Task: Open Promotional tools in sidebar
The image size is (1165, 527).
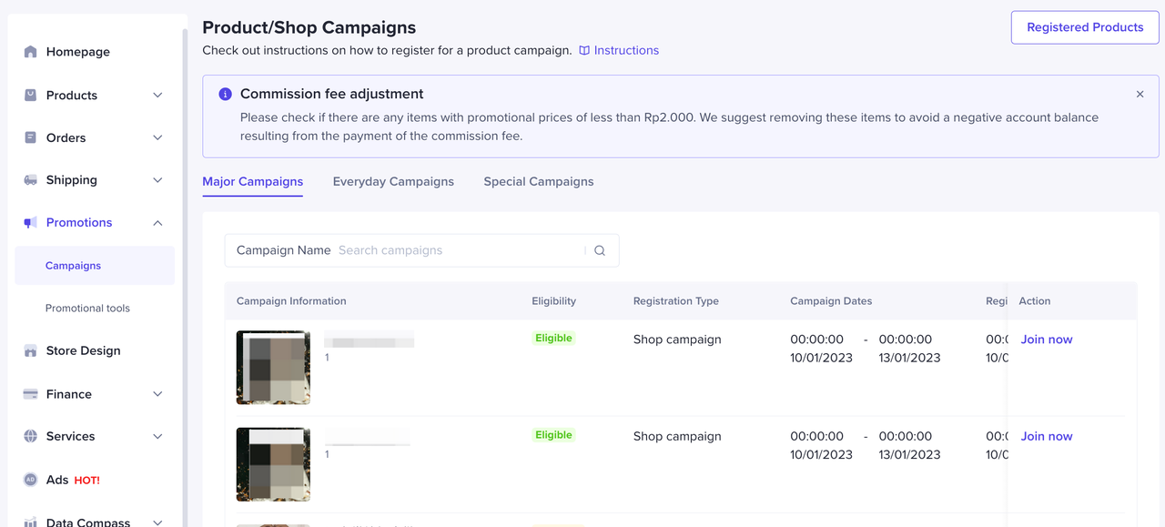Action: click(x=87, y=308)
